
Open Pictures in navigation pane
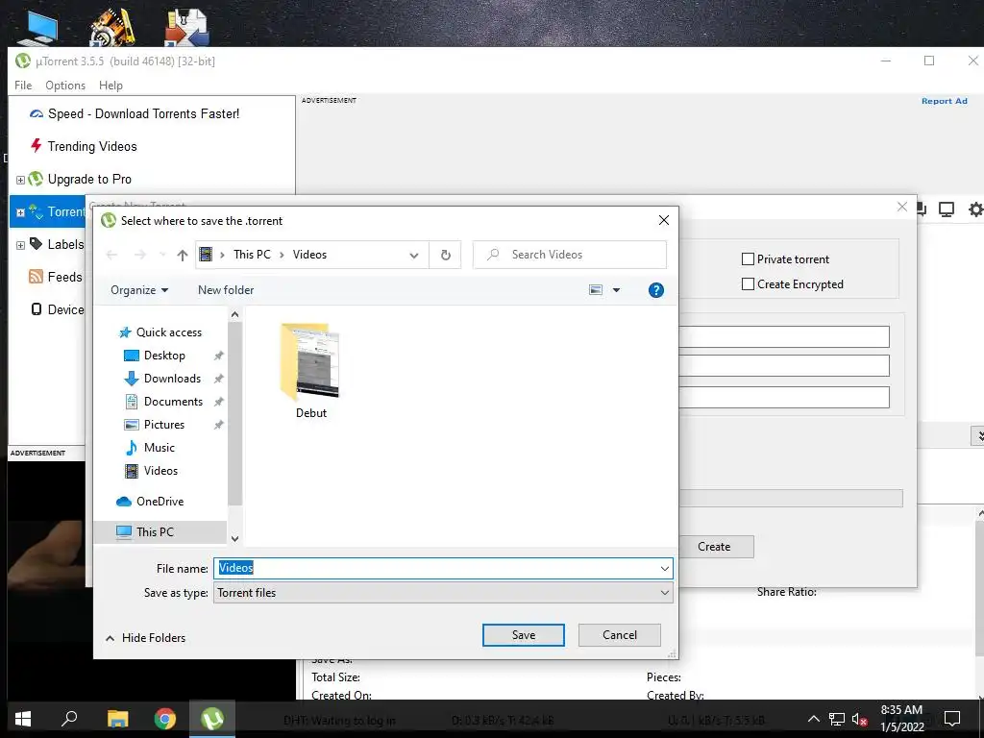coord(163,425)
